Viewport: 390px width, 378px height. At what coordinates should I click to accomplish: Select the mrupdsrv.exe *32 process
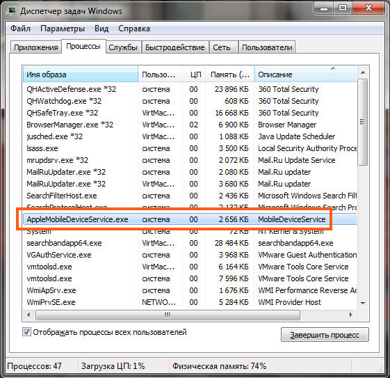[x=190, y=160]
